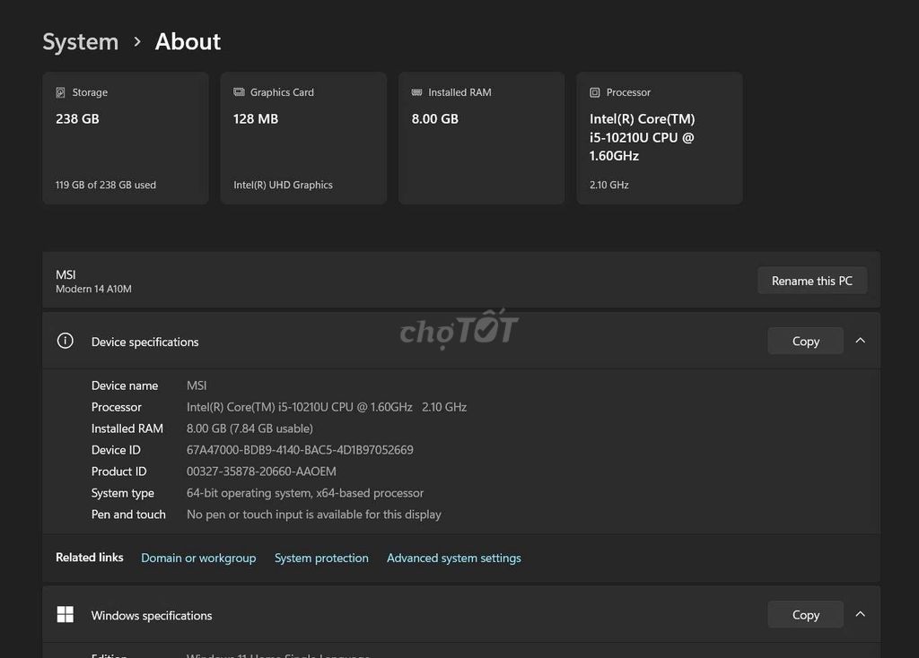
Task: Click the Windows logo beside Windows specifications
Action: pyautogui.click(x=66, y=614)
